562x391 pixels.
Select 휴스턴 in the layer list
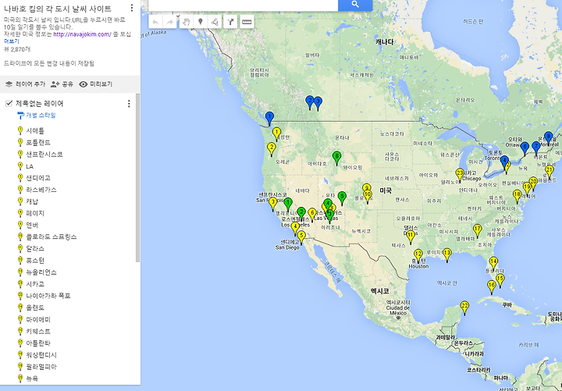35,261
